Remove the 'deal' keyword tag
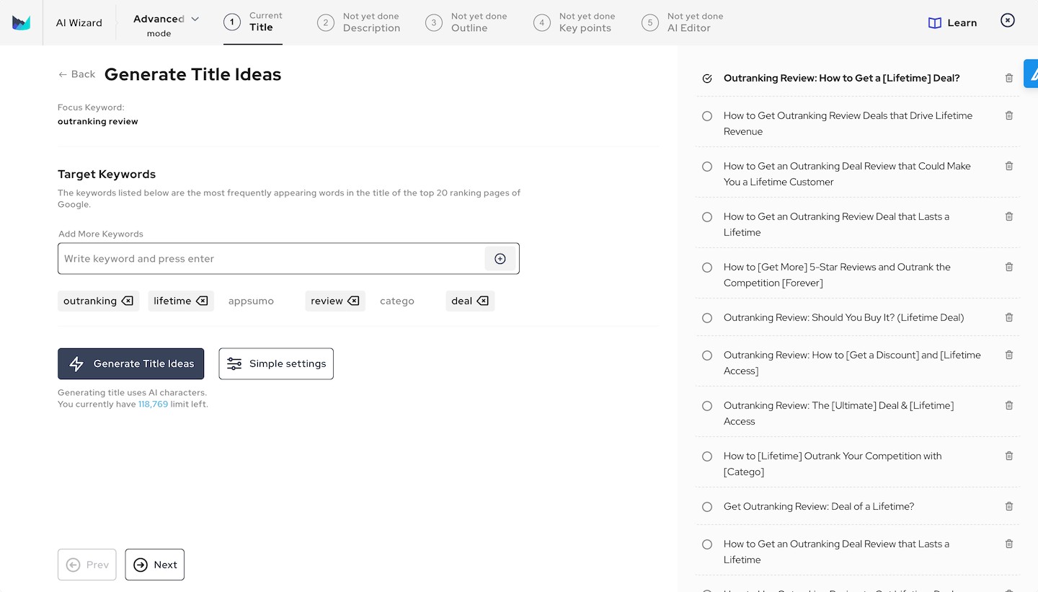1038x592 pixels. 483,301
